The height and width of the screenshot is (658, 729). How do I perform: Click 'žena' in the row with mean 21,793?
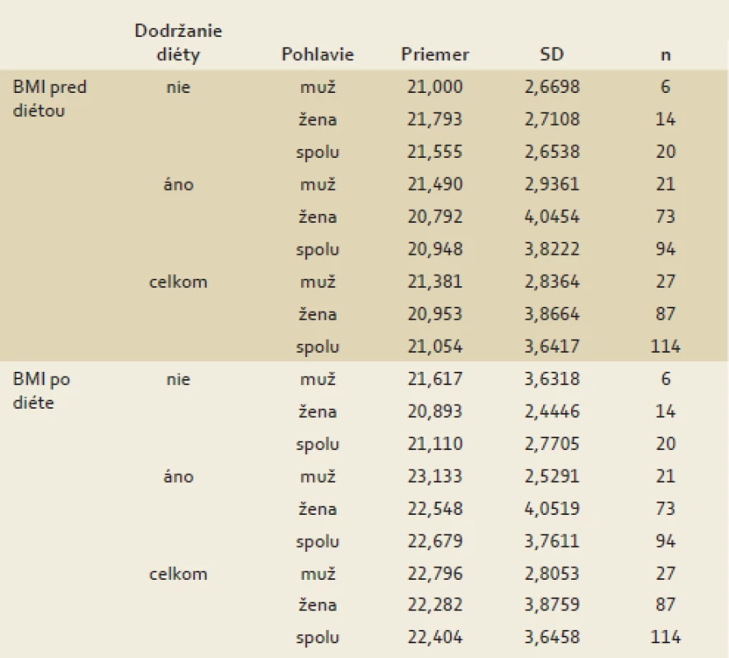pyautogui.click(x=318, y=119)
